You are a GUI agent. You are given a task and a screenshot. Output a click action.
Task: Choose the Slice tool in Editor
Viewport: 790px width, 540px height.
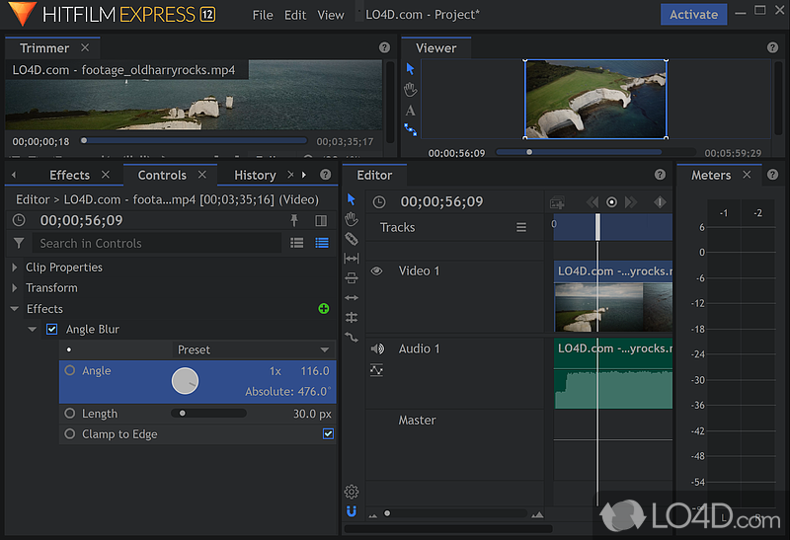point(352,239)
